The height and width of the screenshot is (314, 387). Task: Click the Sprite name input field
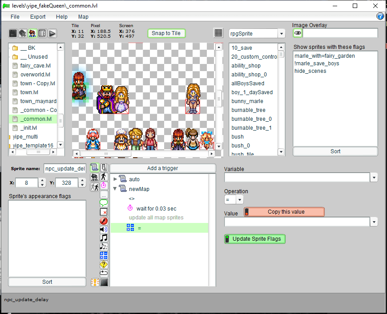tap(64, 169)
